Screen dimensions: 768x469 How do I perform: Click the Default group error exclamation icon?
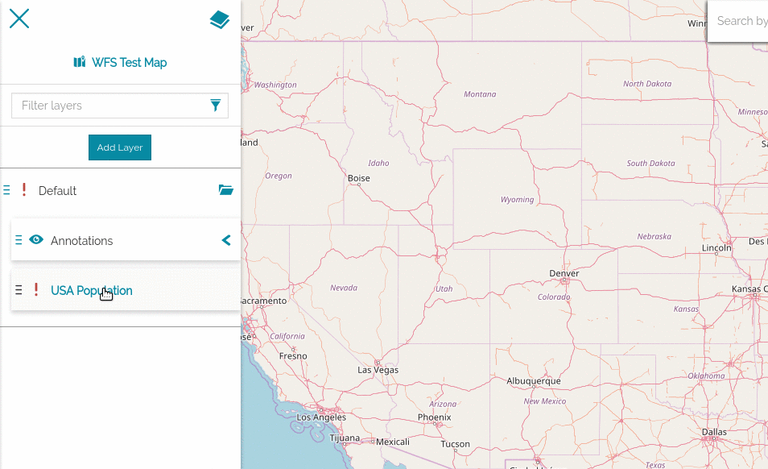[24, 189]
